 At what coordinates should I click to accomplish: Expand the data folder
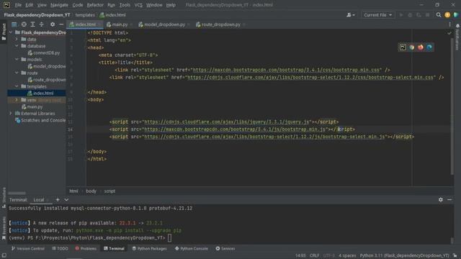click(x=17, y=39)
